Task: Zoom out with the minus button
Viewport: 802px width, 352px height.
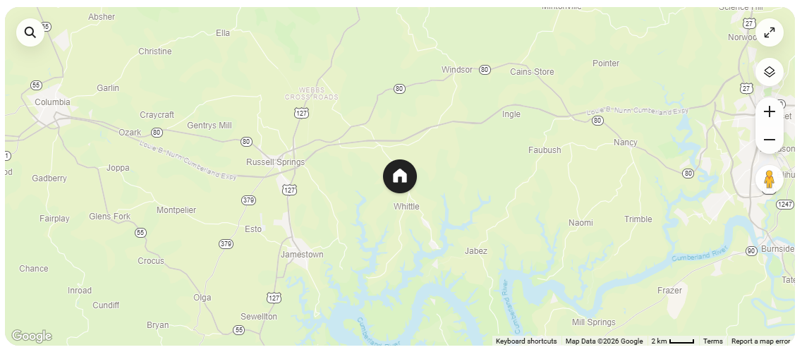Action: click(x=770, y=140)
